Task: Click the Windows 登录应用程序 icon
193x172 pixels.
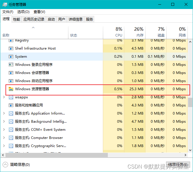Action: click(x=11, y=65)
